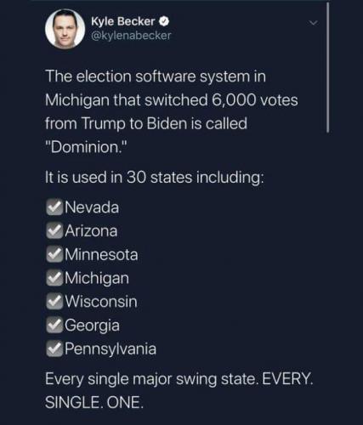Click the word "Dominion." in the tweet

coord(87,147)
